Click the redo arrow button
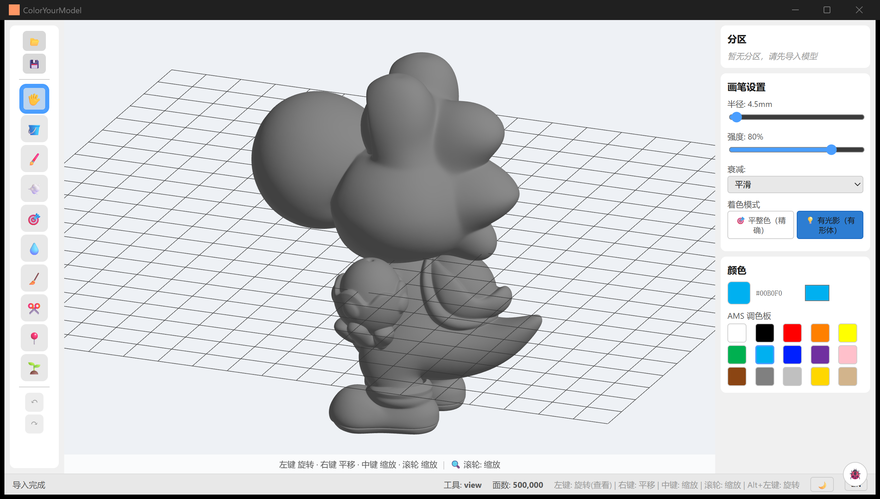 pyautogui.click(x=34, y=424)
